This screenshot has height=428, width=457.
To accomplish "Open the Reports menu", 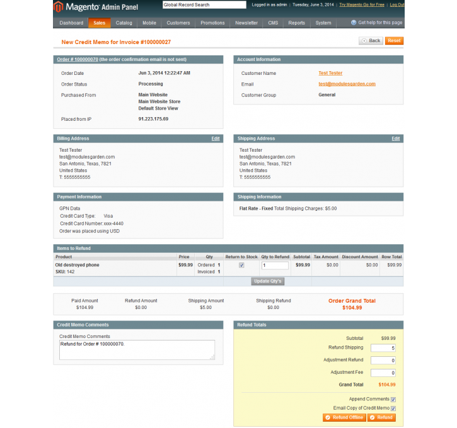I will point(296,23).
